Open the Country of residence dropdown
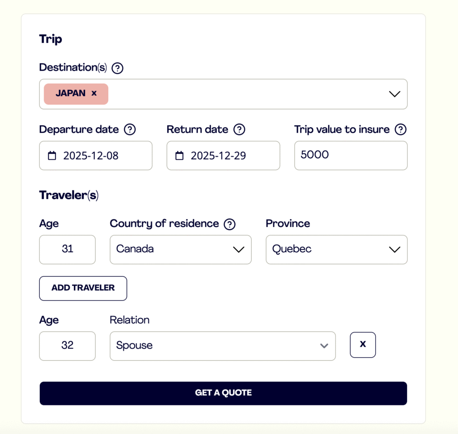The height and width of the screenshot is (434, 458). (180, 249)
